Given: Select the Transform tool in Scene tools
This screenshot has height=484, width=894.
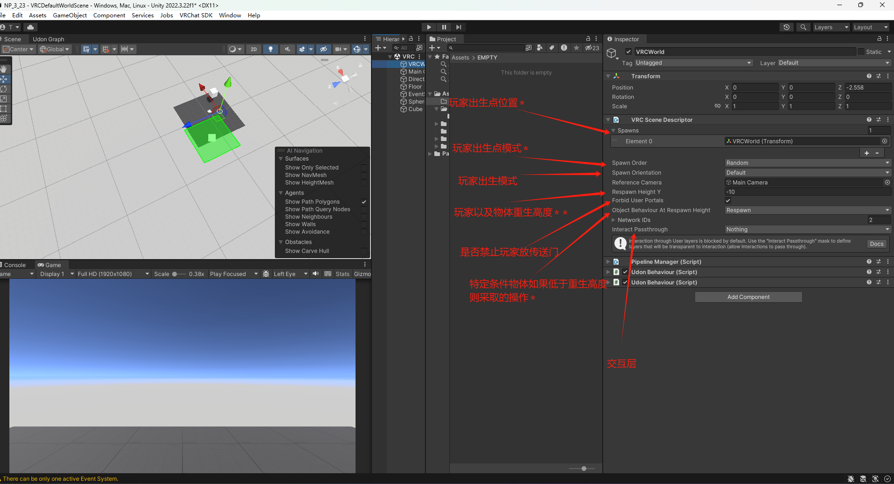Looking at the screenshot, I should (4, 119).
